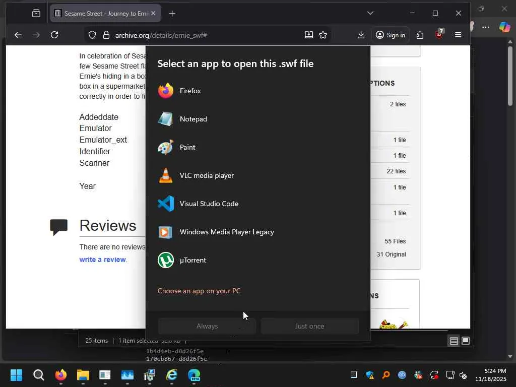Click the 'Addeddate' metadata label
516x387 pixels.
tap(99, 117)
